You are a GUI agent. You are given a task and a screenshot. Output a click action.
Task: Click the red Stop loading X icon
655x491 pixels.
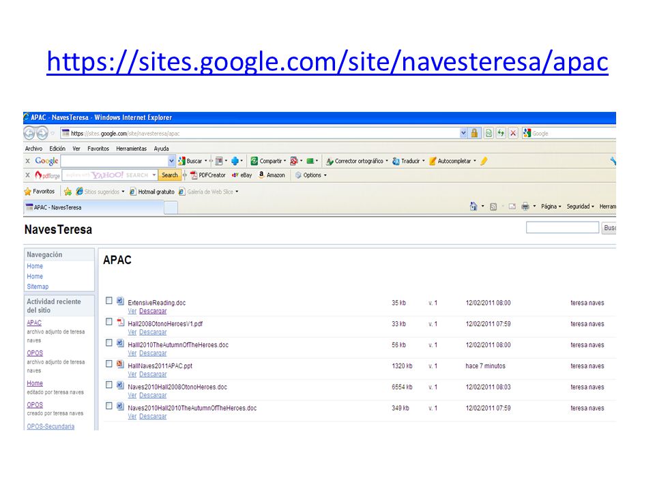[x=513, y=133]
